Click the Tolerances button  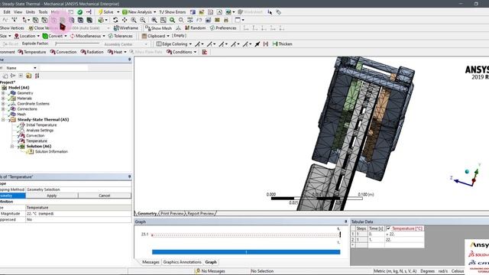[x=121, y=36]
